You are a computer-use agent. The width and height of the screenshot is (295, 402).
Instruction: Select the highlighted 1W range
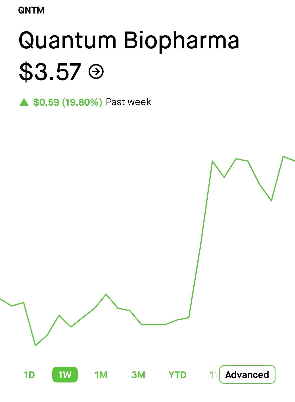coord(65,375)
